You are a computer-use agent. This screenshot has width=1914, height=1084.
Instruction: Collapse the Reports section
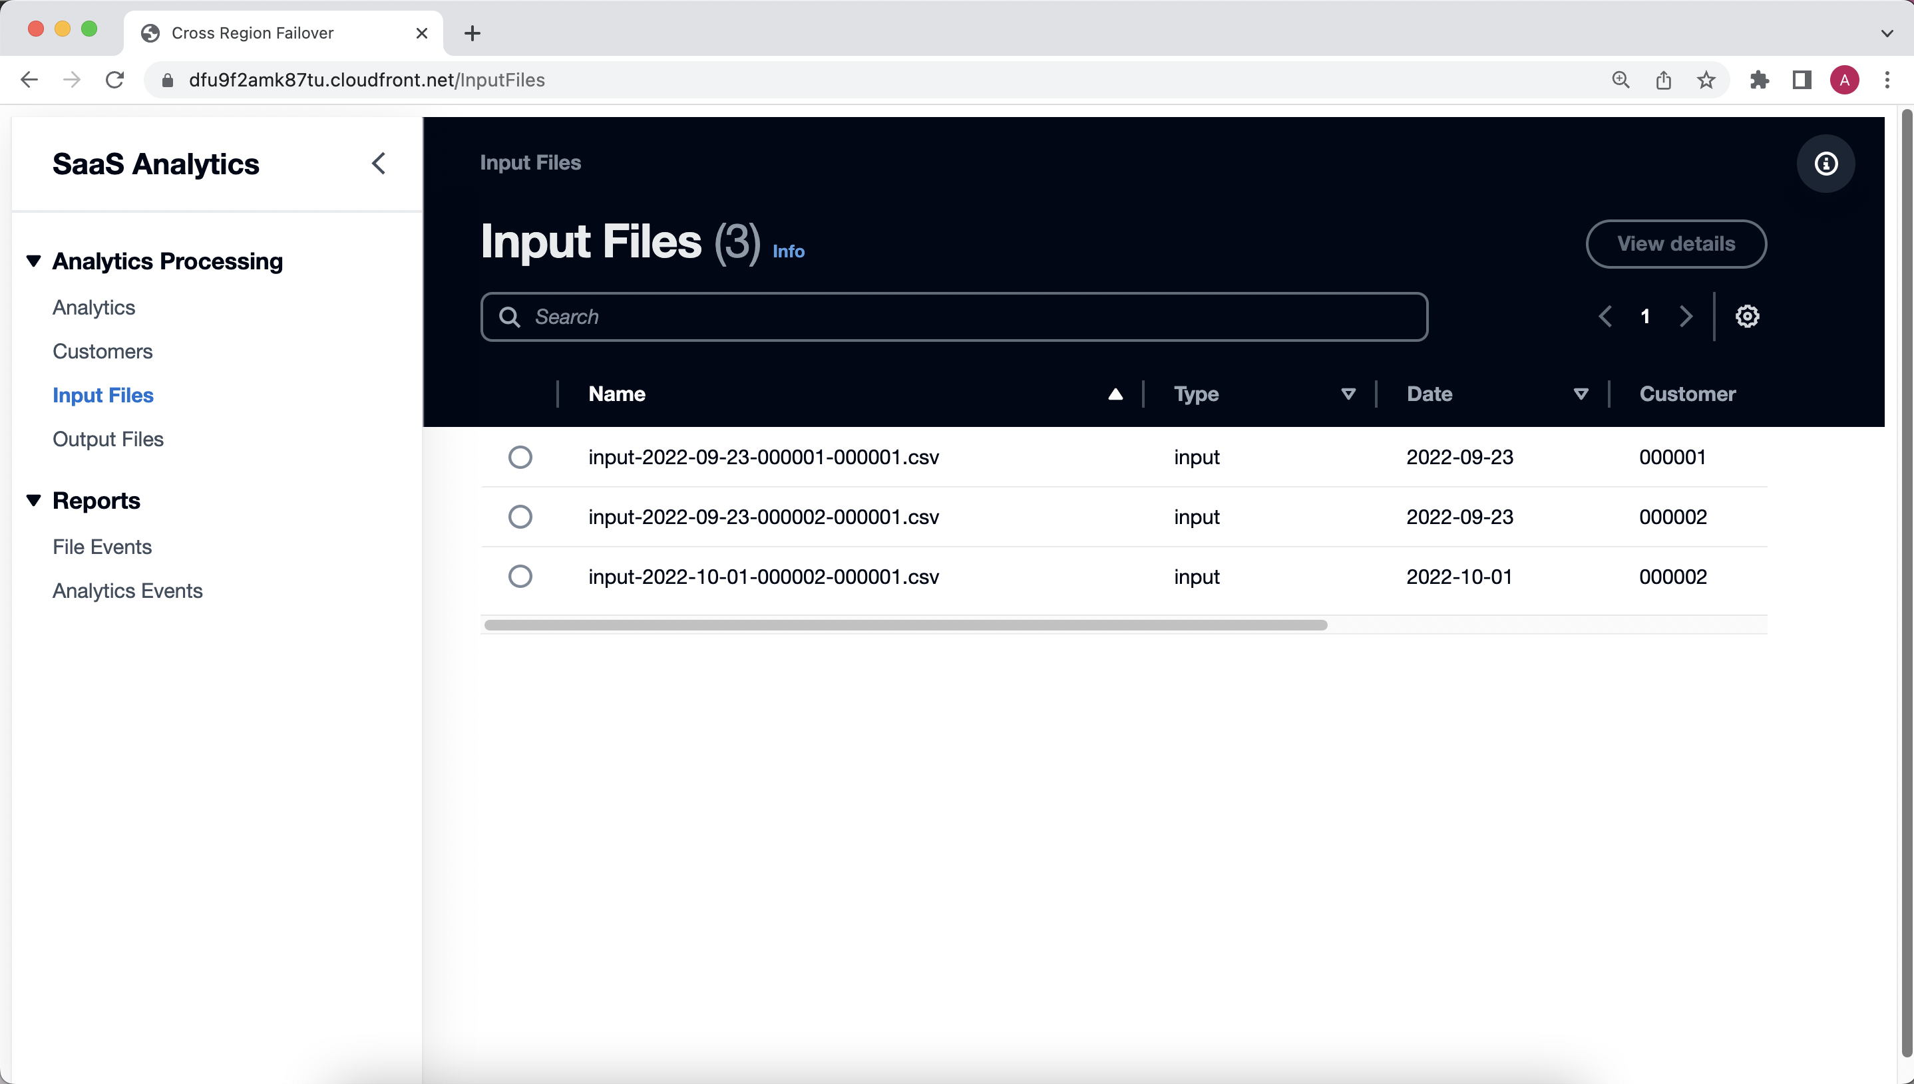click(x=33, y=500)
